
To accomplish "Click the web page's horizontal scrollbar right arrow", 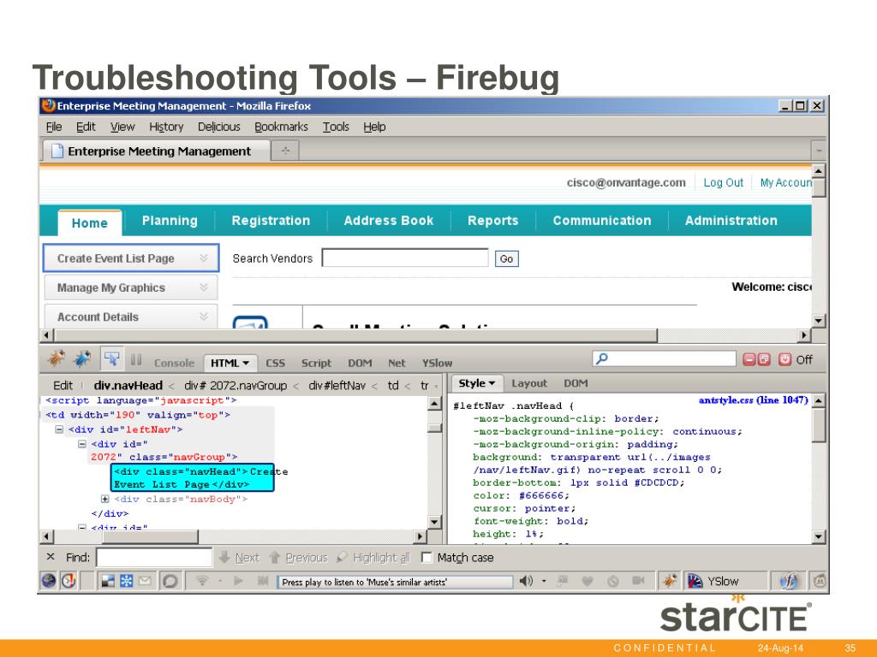I will (804, 335).
